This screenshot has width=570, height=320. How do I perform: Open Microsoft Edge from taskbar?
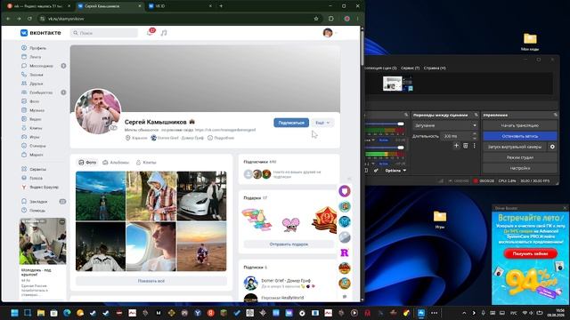click(67, 313)
